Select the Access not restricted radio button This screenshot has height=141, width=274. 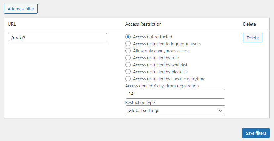click(128, 37)
